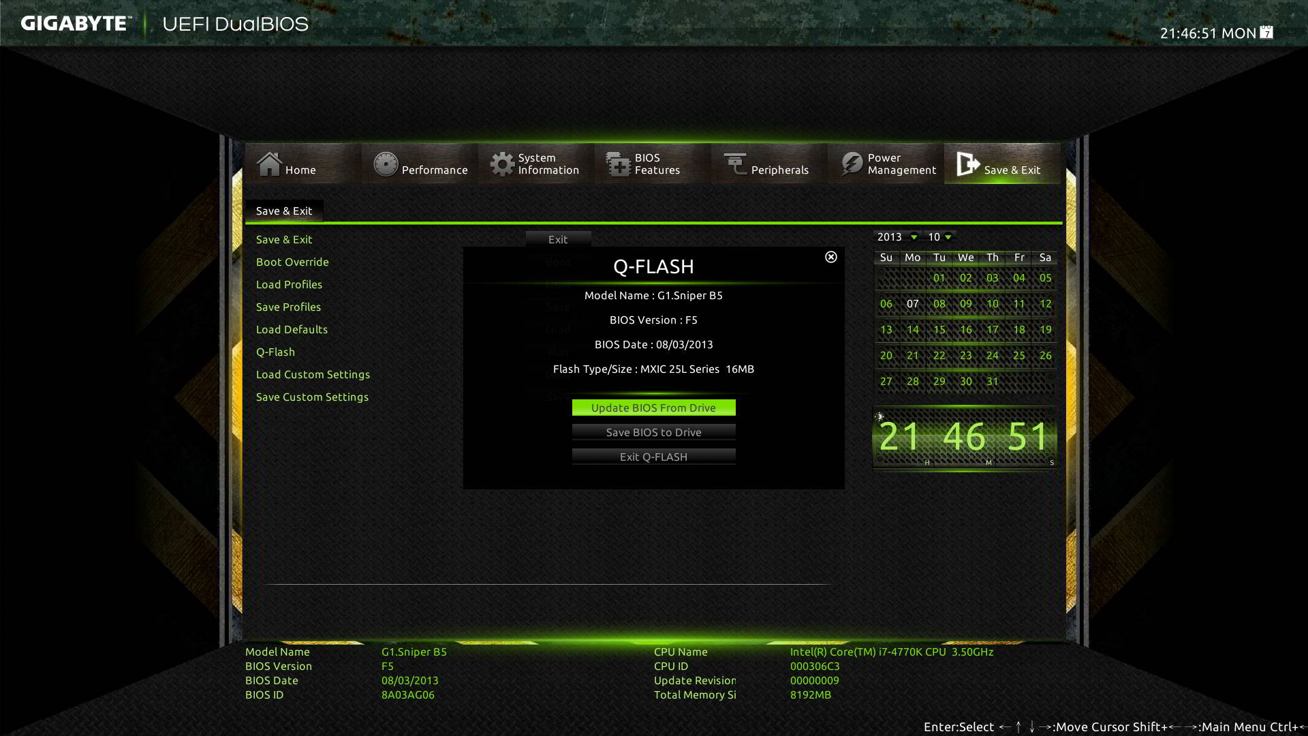
Task: Pick day 20 in the calendar
Action: coord(886,355)
